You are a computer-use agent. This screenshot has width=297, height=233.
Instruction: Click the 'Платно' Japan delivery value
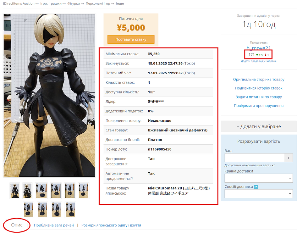coord(155,140)
